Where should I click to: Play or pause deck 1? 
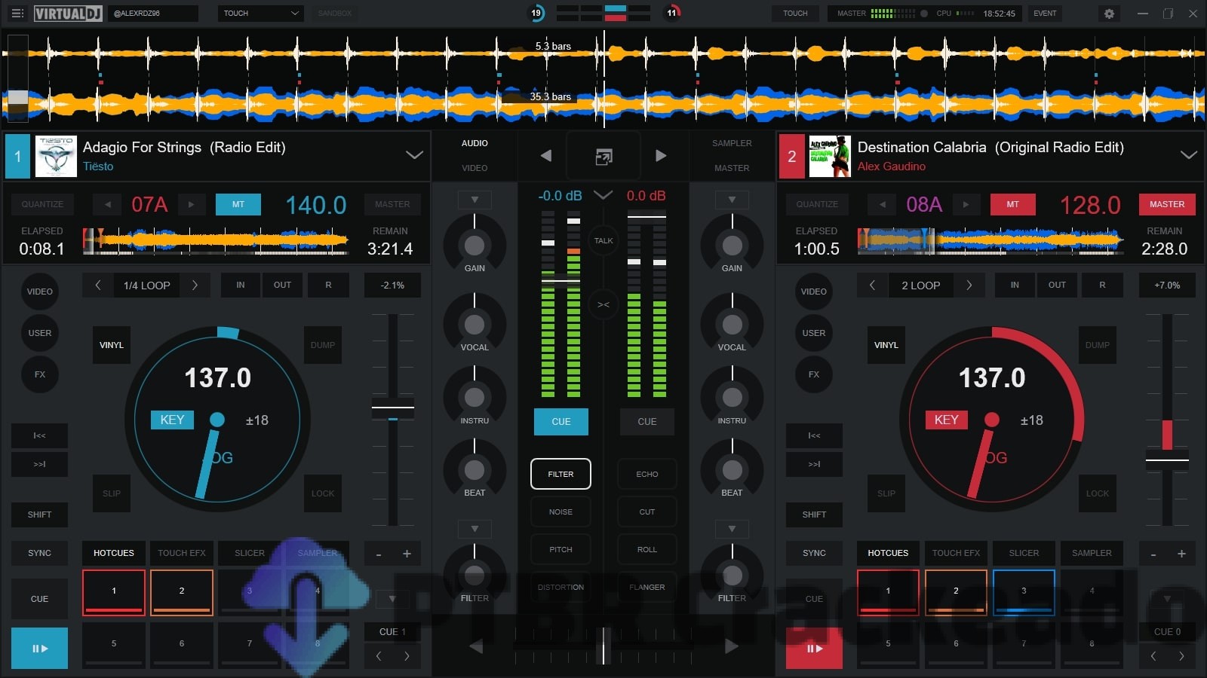(x=39, y=648)
